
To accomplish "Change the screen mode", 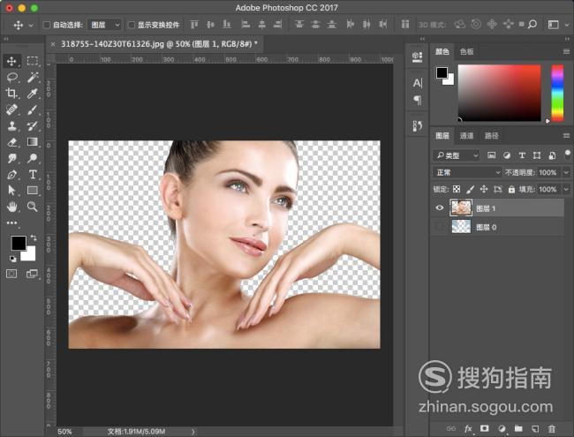I will (32, 274).
